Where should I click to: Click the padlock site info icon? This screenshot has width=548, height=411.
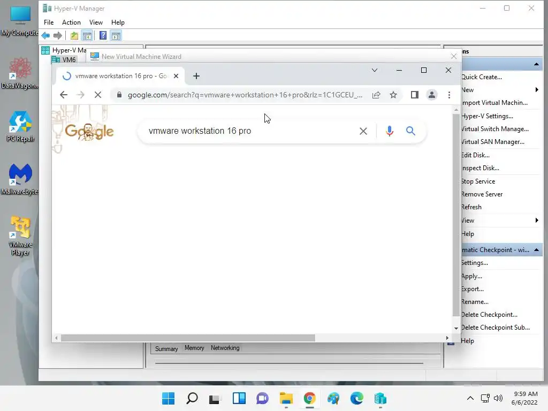pos(119,95)
